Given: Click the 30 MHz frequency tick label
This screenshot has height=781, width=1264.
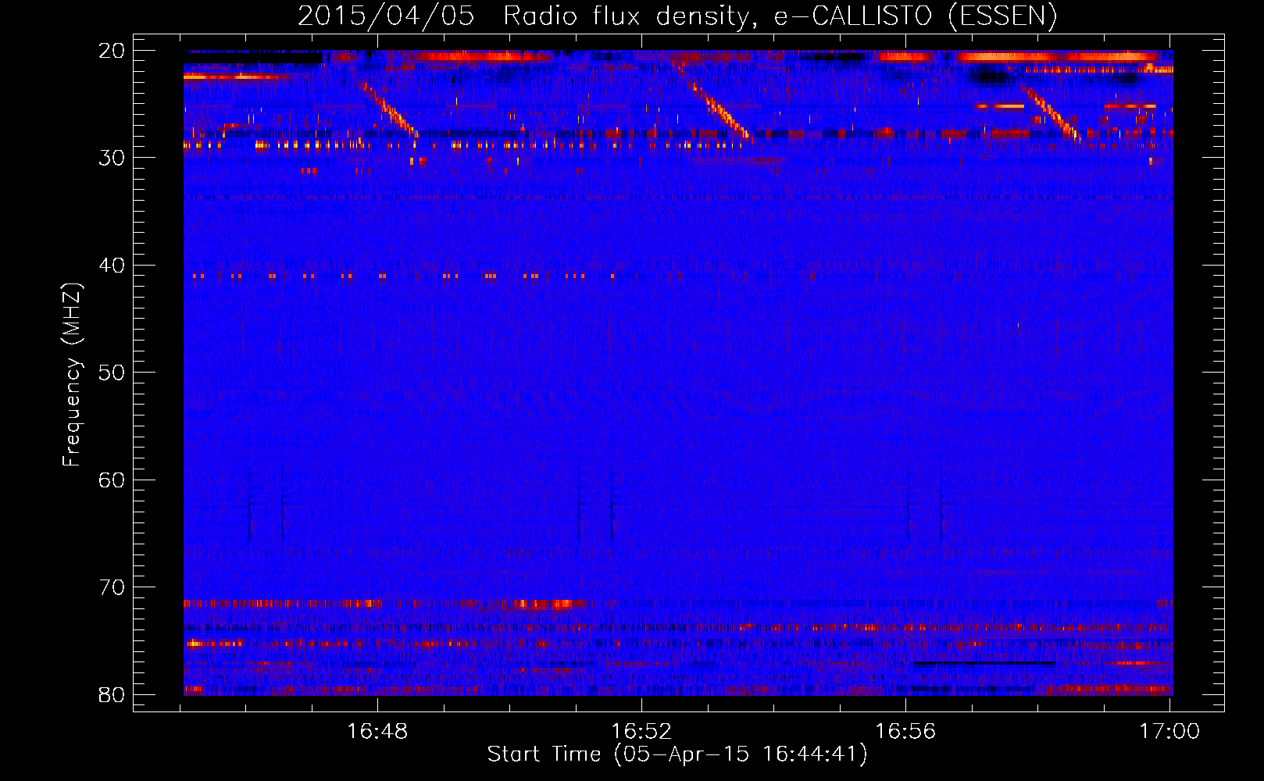Looking at the screenshot, I should [x=112, y=158].
